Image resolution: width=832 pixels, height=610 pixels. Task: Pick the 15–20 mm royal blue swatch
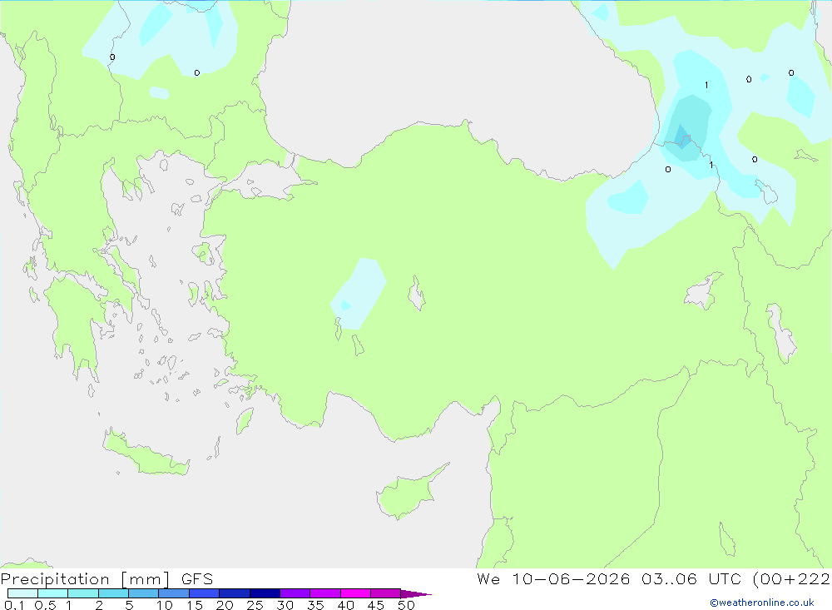coord(205,593)
